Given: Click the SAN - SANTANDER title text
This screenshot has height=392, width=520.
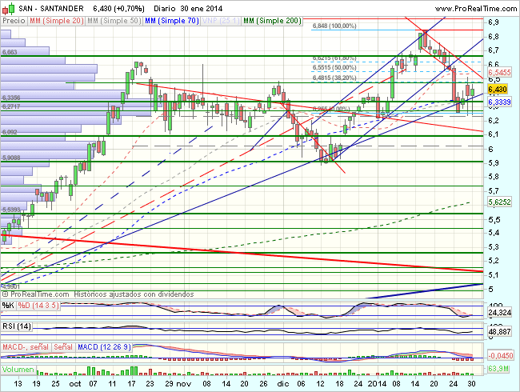Looking at the screenshot, I should [51, 9].
